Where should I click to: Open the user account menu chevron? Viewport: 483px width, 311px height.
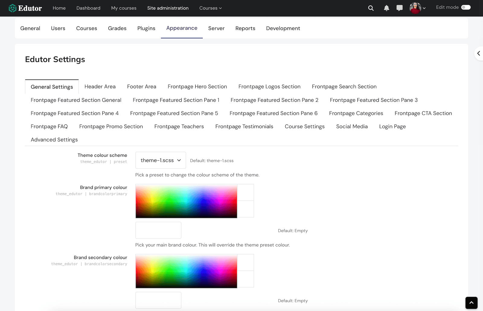[424, 8]
